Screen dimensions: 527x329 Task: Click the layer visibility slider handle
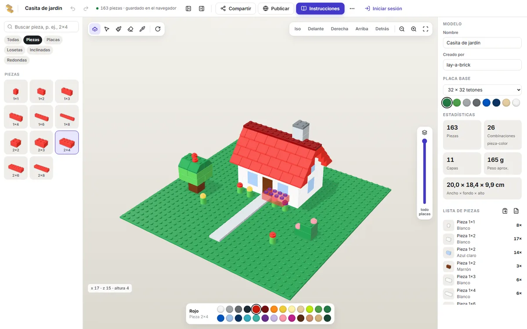click(x=425, y=141)
